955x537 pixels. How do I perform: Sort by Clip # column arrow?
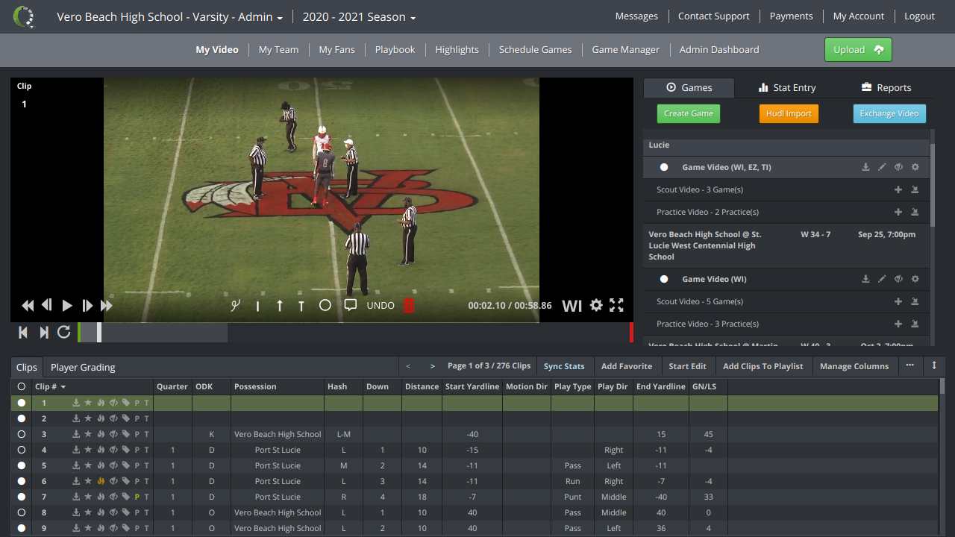click(x=63, y=387)
